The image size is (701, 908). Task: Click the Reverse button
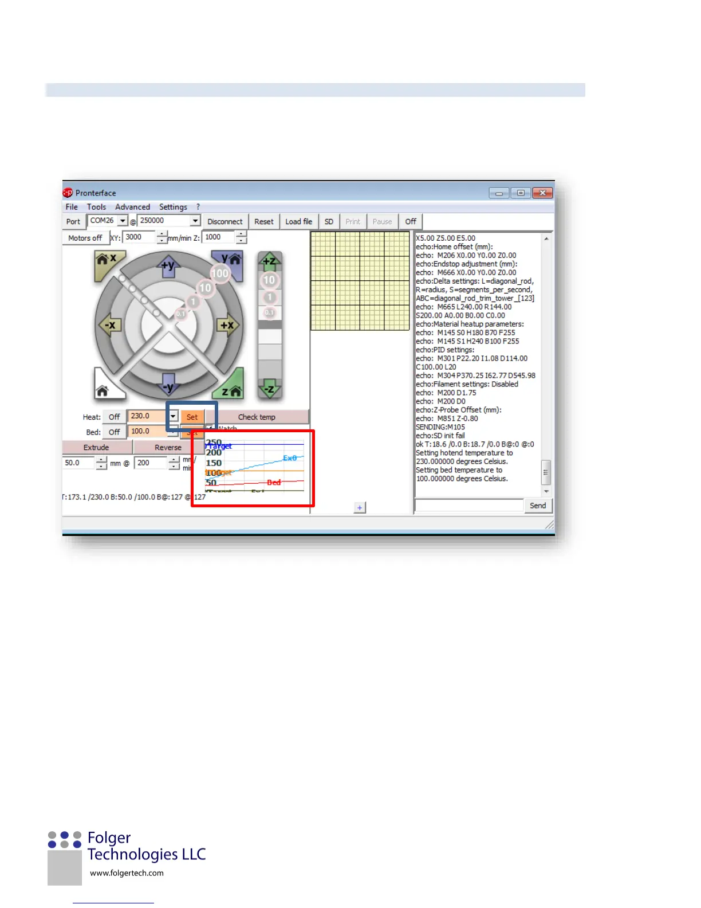[x=168, y=448]
